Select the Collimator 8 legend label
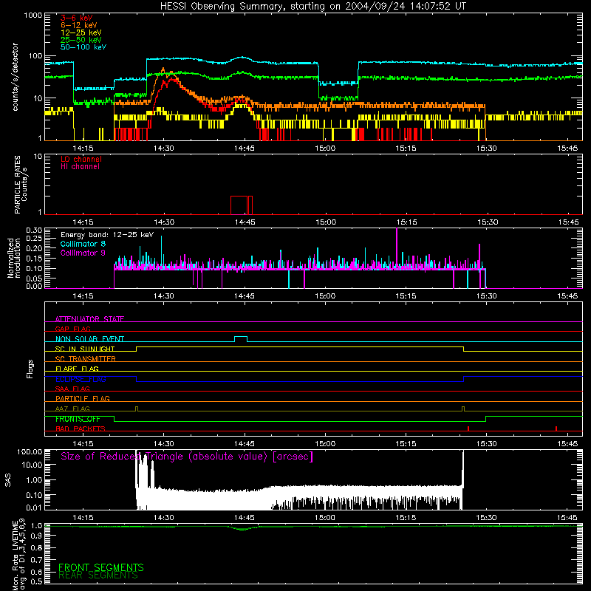 click(x=83, y=244)
